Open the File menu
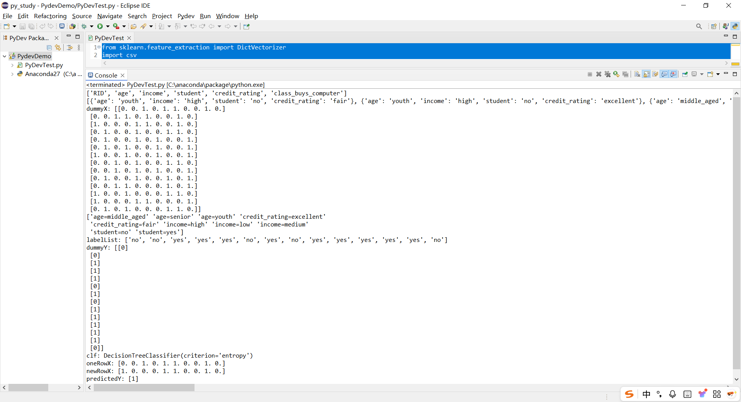The width and height of the screenshot is (741, 402). 7,16
